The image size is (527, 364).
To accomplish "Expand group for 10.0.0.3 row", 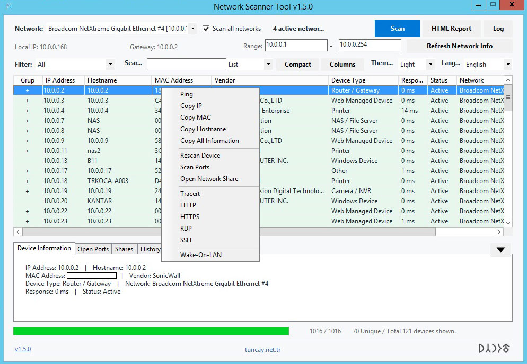I will [28, 101].
